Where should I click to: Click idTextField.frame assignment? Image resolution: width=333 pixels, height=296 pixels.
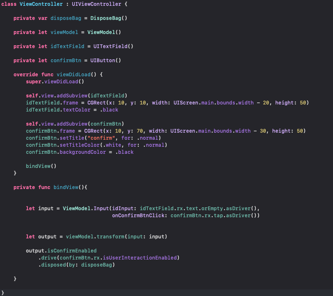(x=52, y=103)
